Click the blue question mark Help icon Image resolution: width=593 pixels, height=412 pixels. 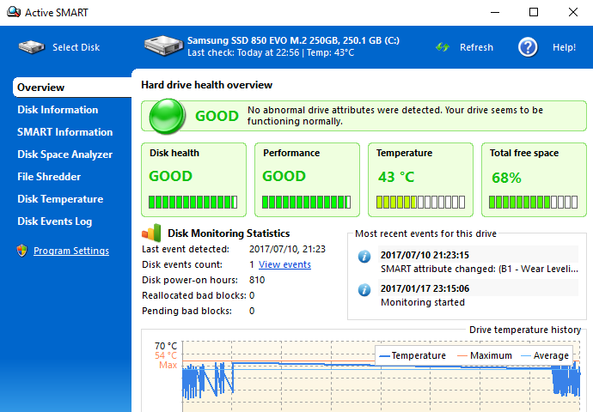528,47
